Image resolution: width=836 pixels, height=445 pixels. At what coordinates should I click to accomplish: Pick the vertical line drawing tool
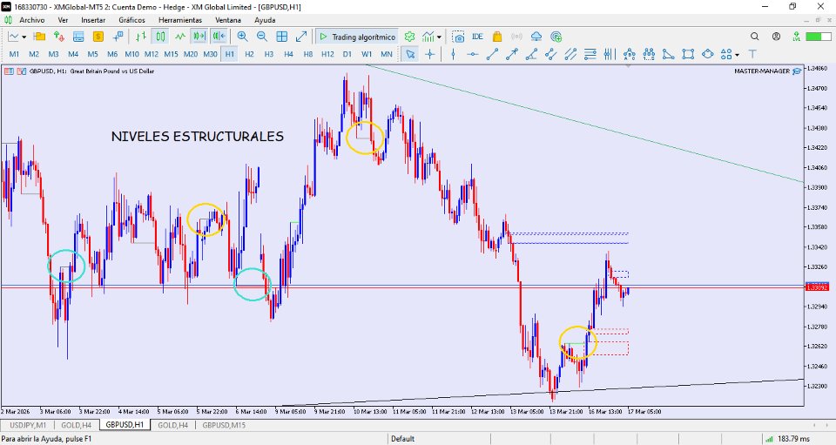pyautogui.click(x=453, y=54)
